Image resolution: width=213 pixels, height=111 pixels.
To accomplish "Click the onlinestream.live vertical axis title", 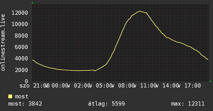I will point(3,43).
